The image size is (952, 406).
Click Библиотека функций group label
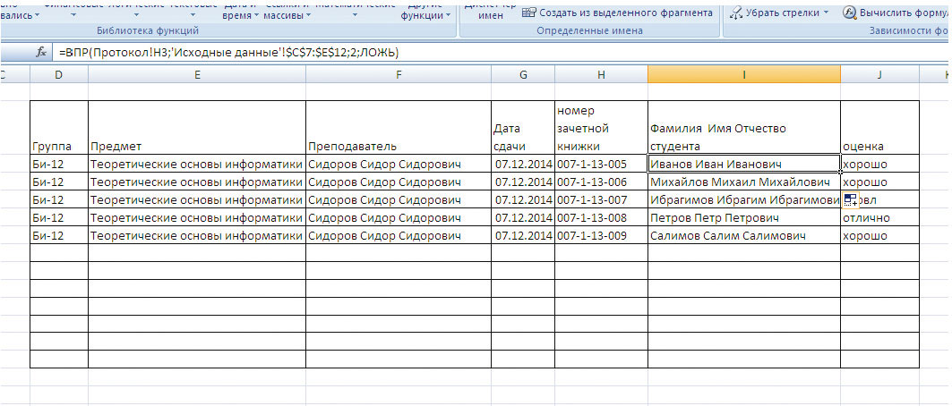click(148, 30)
